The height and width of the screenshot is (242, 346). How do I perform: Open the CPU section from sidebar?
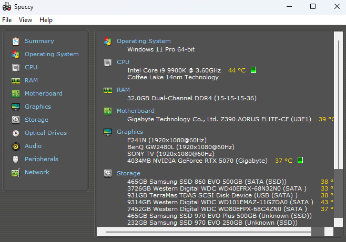pyautogui.click(x=31, y=67)
